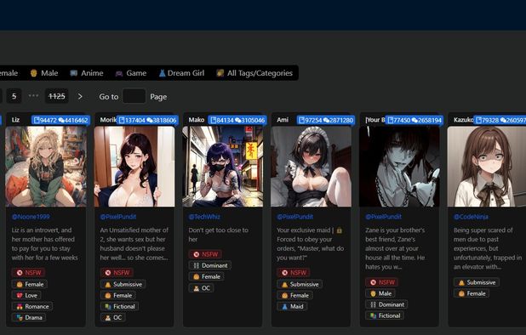Image resolution: width=526 pixels, height=335 pixels.
Task: Click Submissive tag on Morik card
Action: pyautogui.click(x=123, y=285)
